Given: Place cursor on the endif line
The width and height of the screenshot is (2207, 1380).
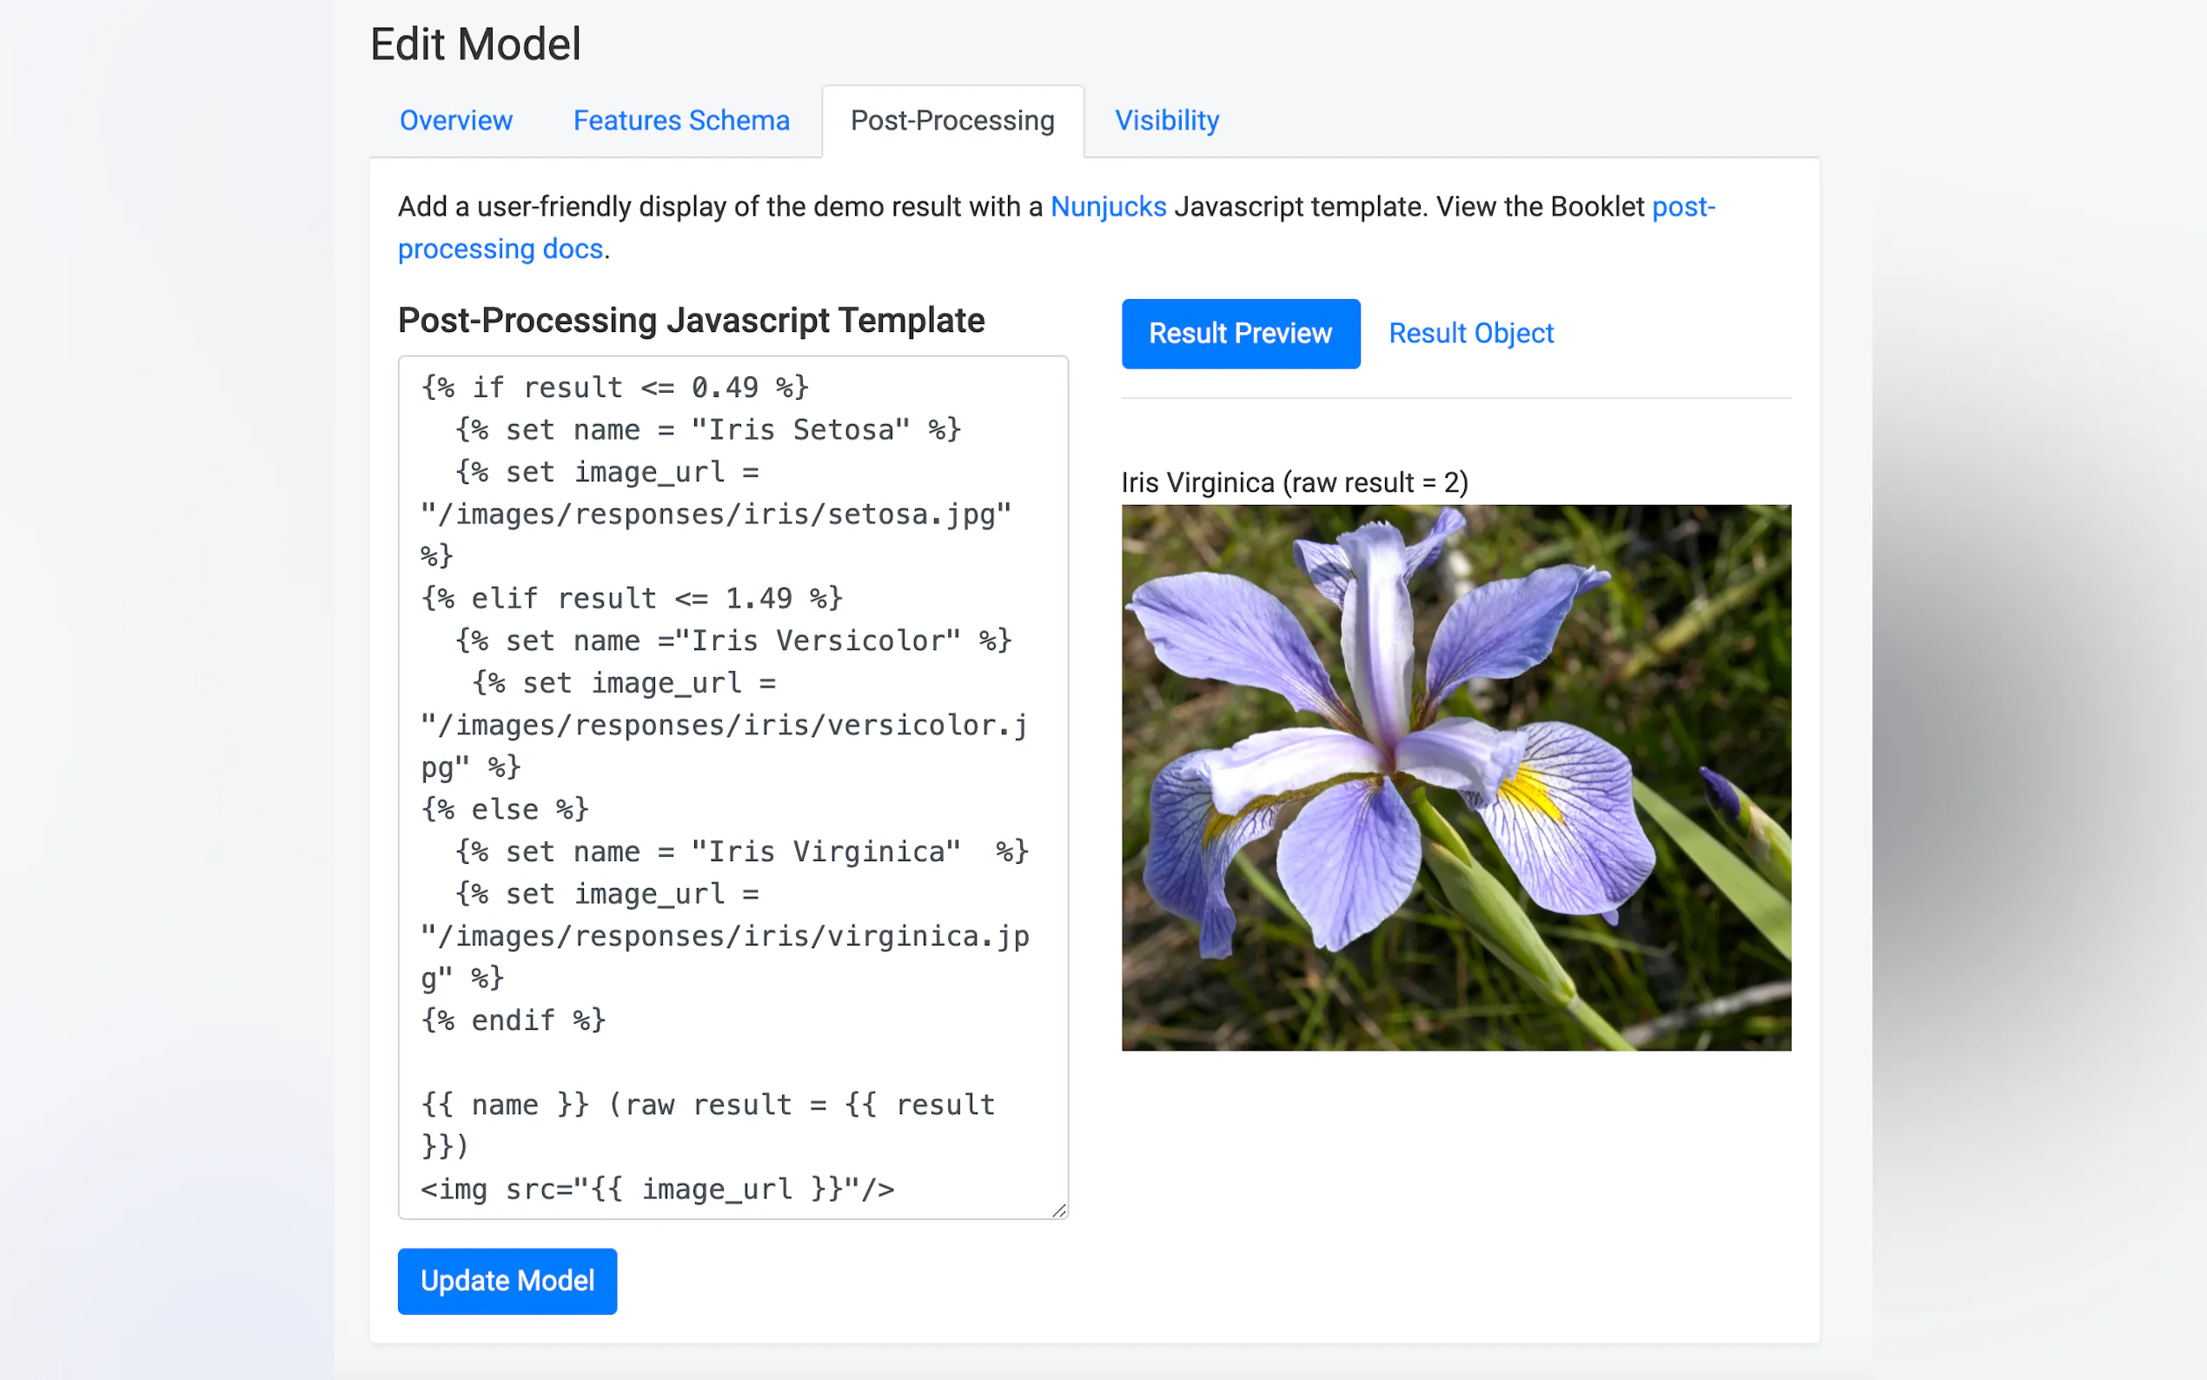Looking at the screenshot, I should [513, 1019].
